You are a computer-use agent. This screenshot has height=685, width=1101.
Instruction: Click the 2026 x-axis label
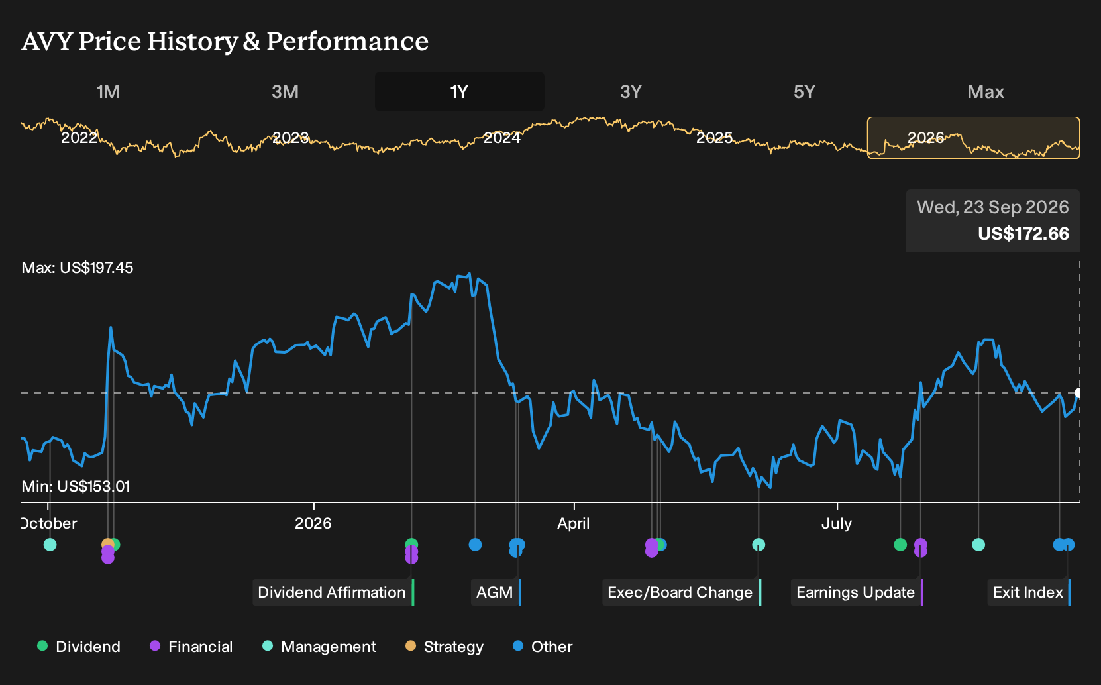(313, 523)
